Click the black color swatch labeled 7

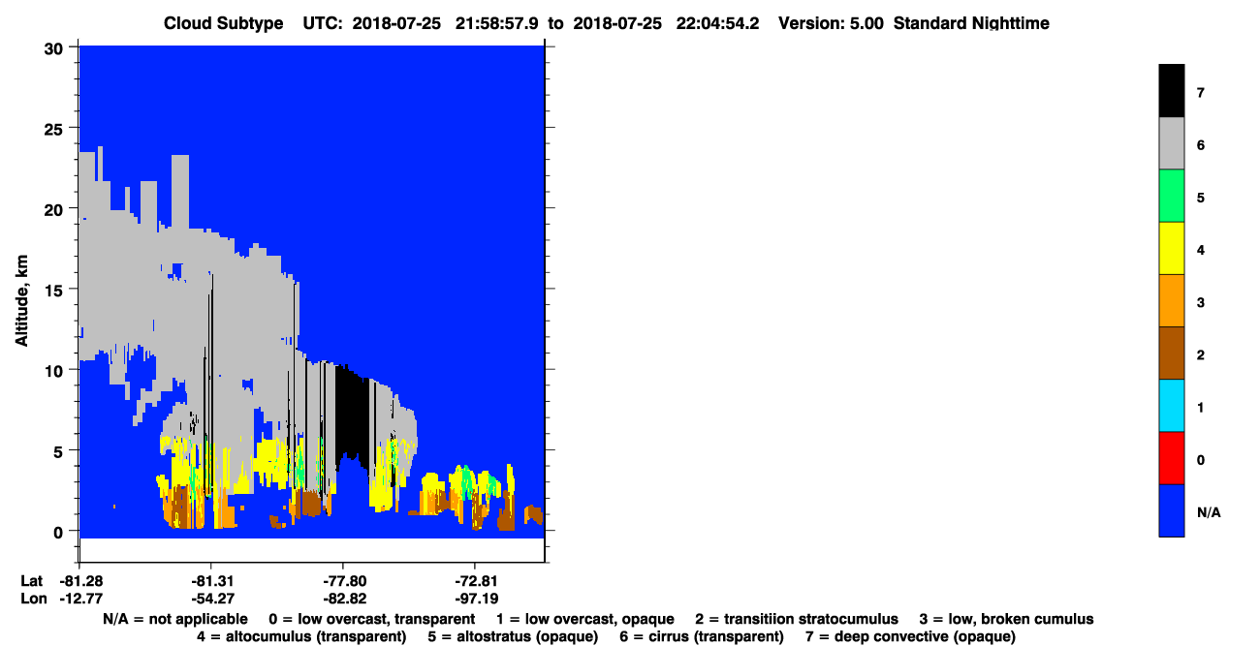[x=1171, y=91]
